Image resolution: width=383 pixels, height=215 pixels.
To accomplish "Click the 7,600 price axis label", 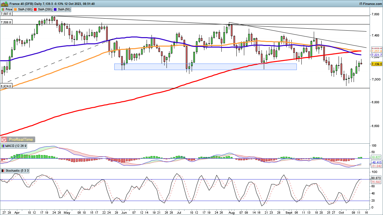I will pyautogui.click(x=376, y=14).
